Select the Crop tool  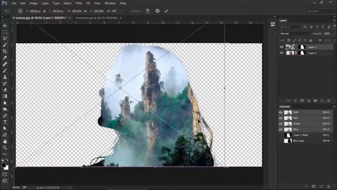pos(5,51)
